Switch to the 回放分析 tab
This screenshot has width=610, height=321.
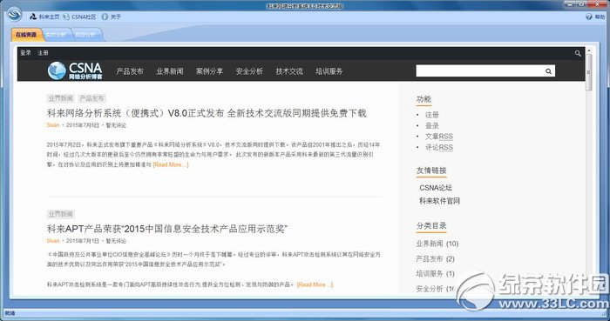point(85,35)
